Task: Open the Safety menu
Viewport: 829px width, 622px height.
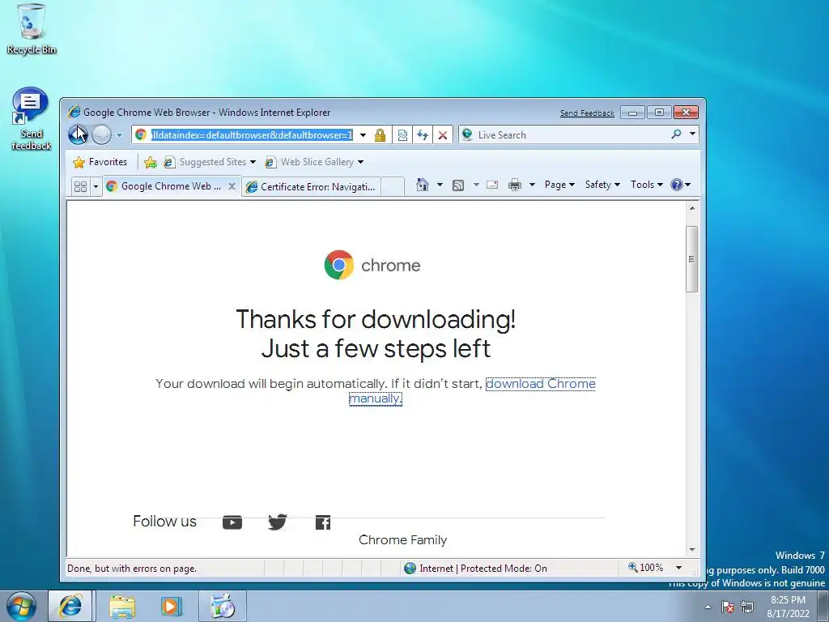Action: coord(602,185)
